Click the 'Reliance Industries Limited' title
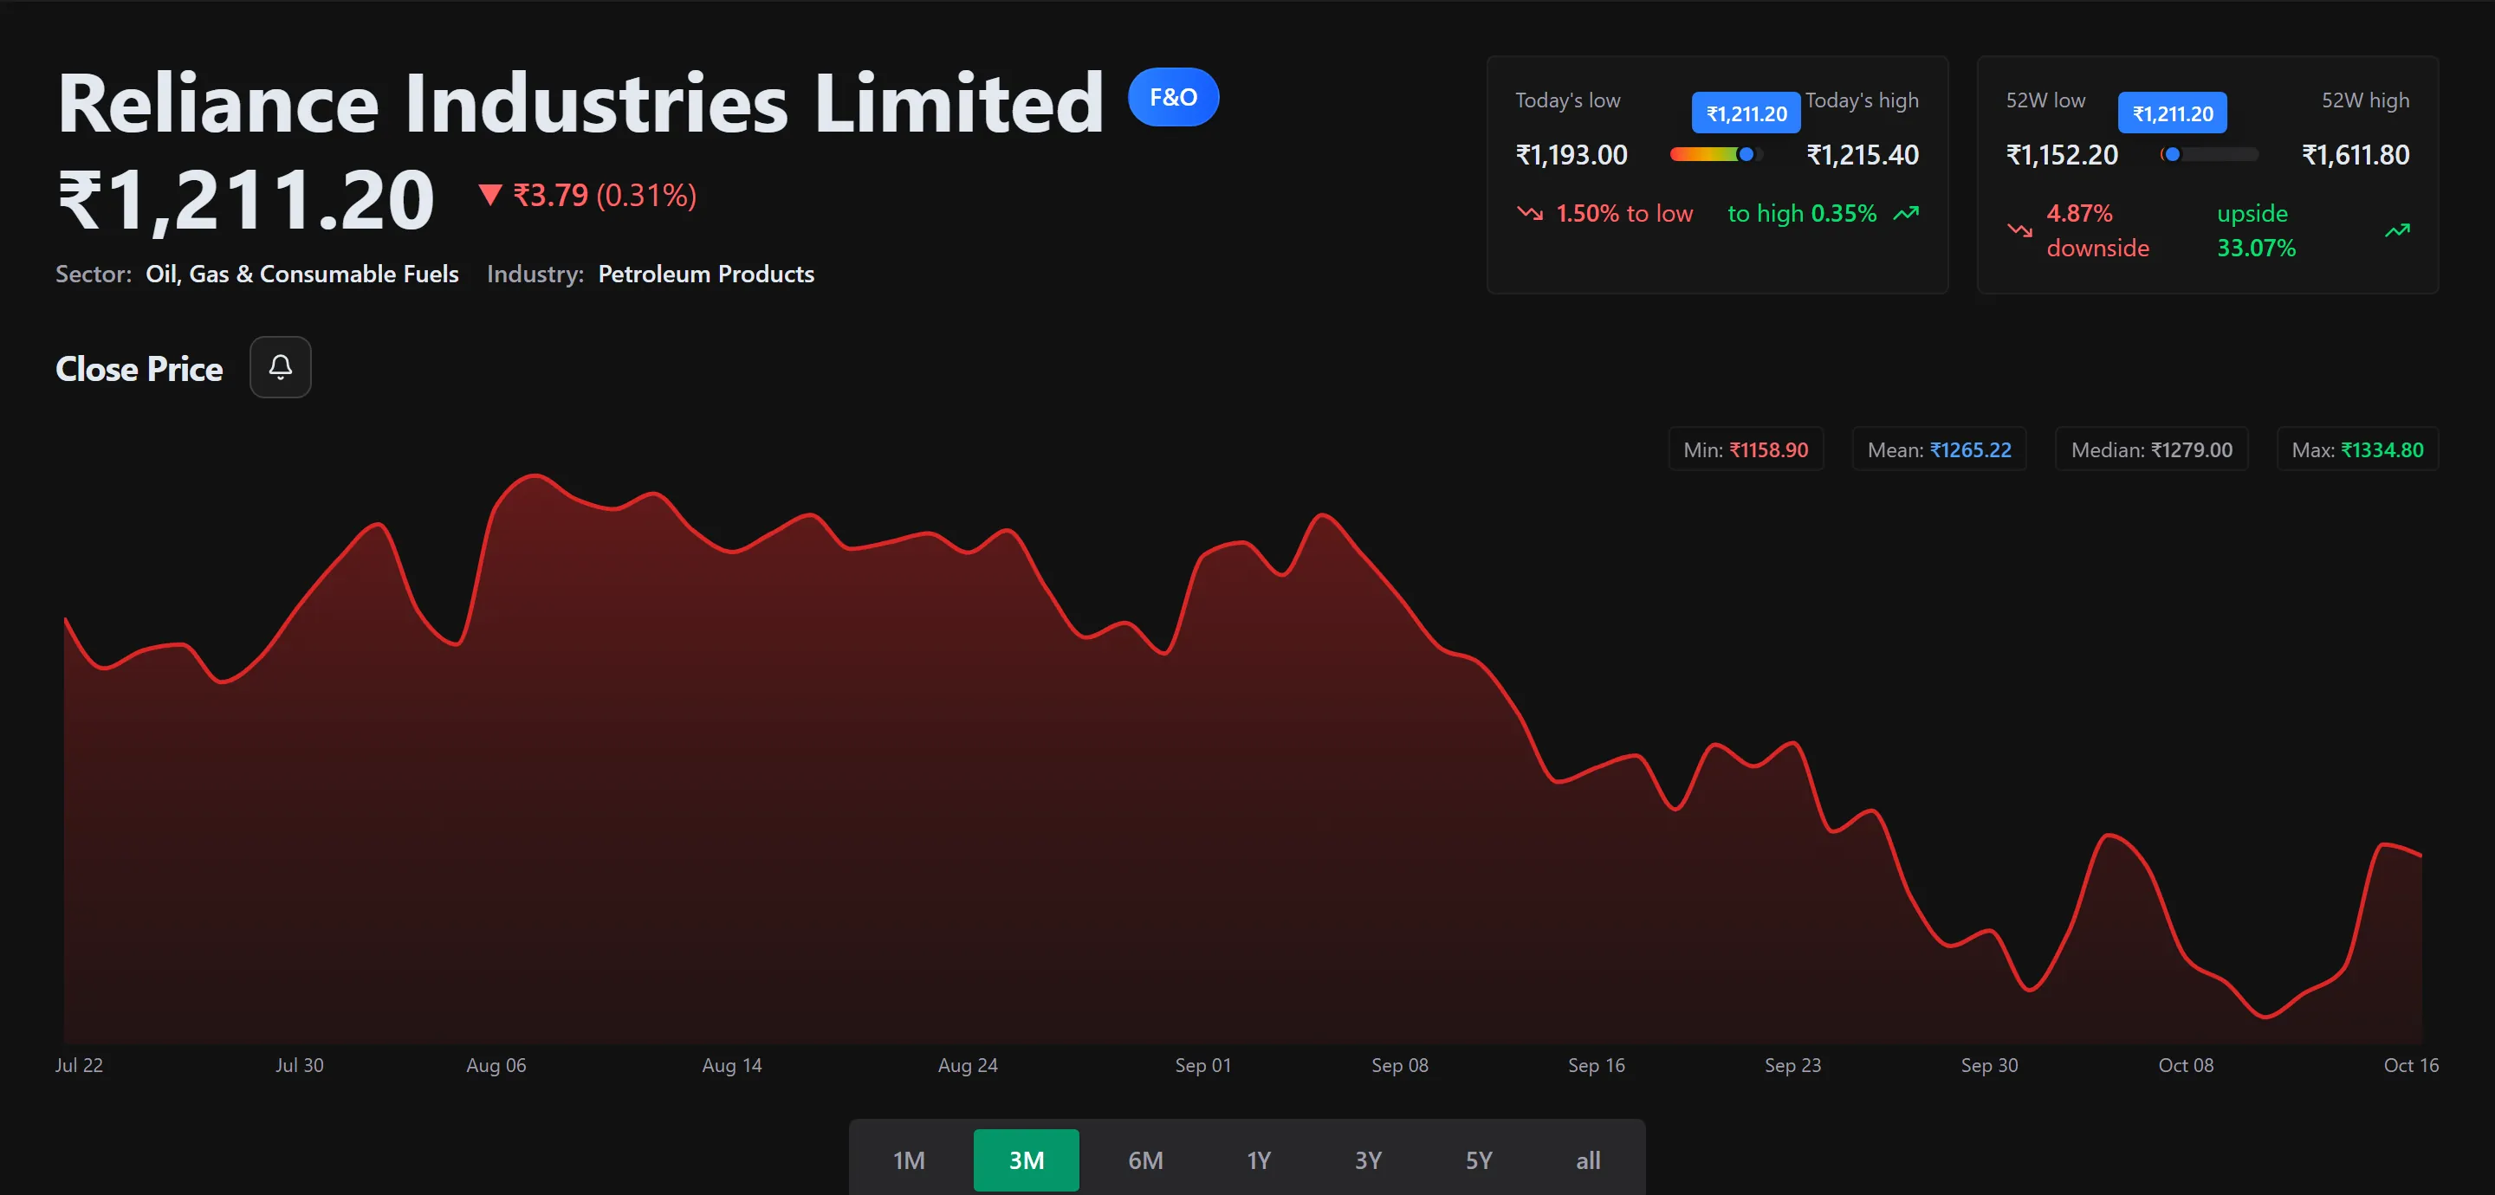Screen dimensions: 2495x1195 point(580,103)
